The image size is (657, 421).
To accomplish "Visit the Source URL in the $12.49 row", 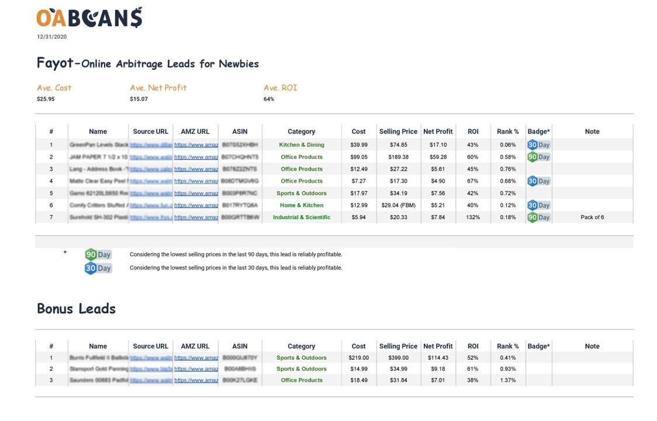I will tap(151, 170).
